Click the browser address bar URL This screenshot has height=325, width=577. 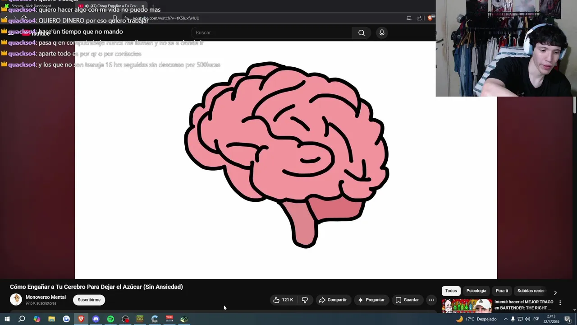point(166,18)
